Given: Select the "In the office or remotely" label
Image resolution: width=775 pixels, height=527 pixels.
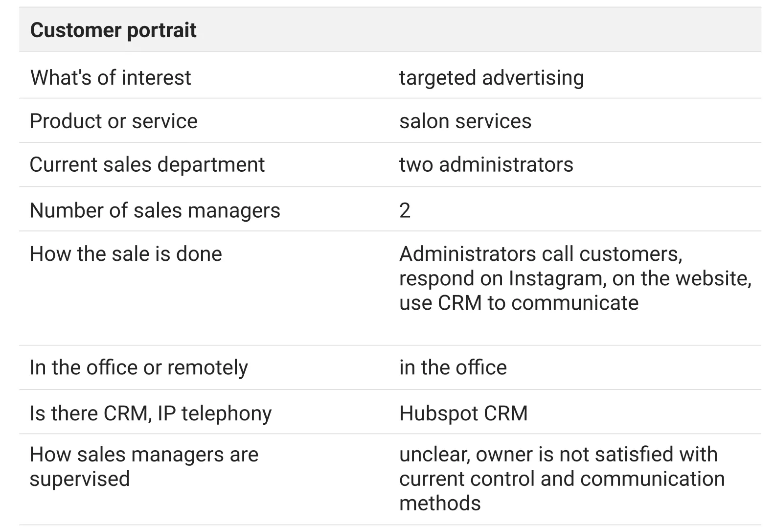Looking at the screenshot, I should coord(138,368).
